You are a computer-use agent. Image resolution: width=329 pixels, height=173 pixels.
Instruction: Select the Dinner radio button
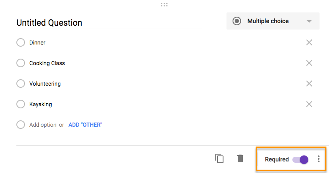(21, 42)
